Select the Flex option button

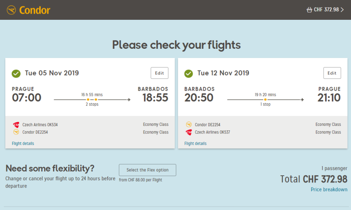click(x=147, y=170)
